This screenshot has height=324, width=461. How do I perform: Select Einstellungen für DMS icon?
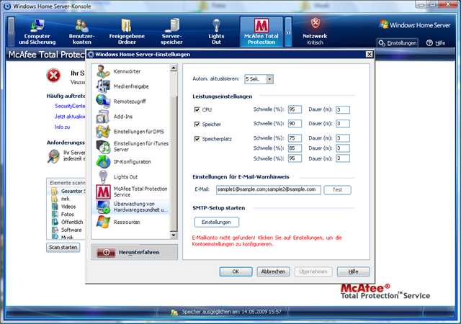pyautogui.click(x=103, y=132)
